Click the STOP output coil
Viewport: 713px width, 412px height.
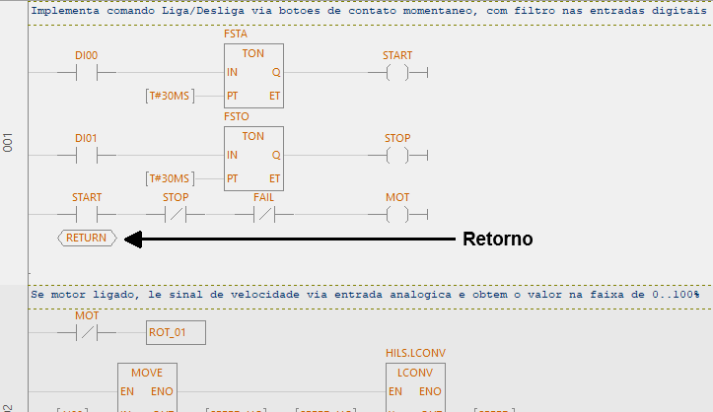397,156
